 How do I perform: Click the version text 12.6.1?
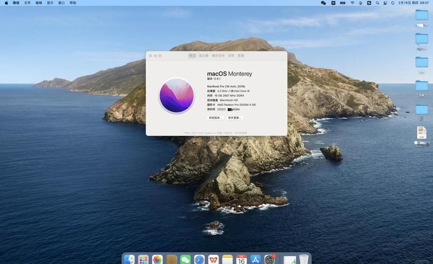click(x=214, y=79)
